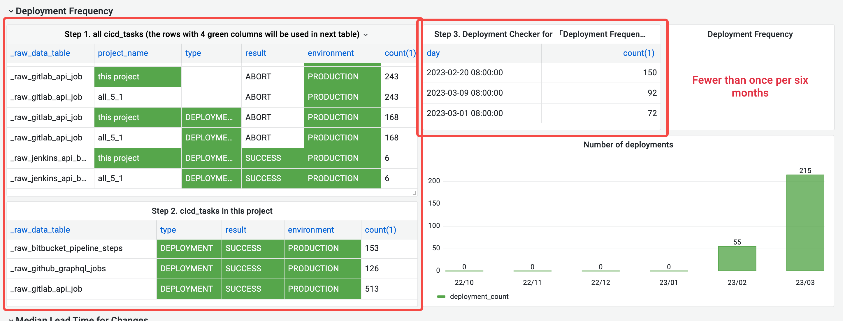Screen dimensions: 843x321
Task: Open the Step 3 Deployment Checker panel title
Action: pyautogui.click(x=539, y=34)
